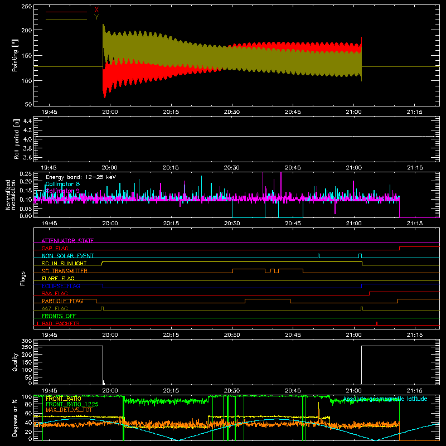Click the 4.4 tick on Roll period axis
This screenshot has width=446, height=446.
click(27, 121)
